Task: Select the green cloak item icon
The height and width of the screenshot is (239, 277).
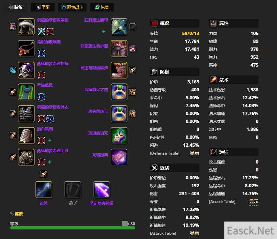Action: click(26, 92)
